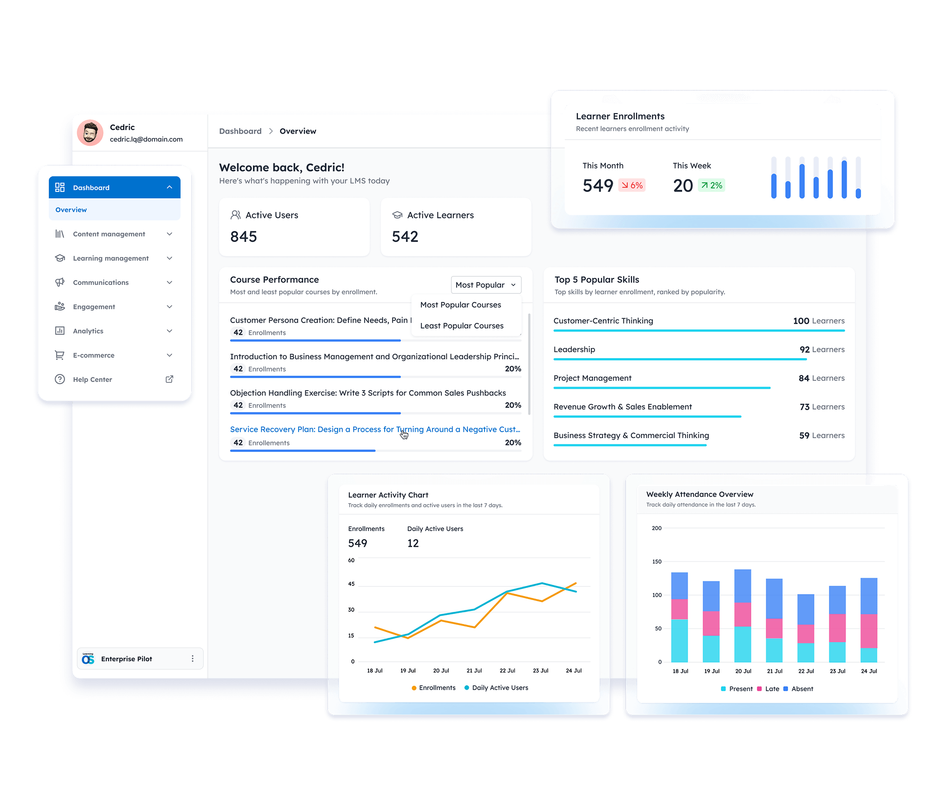The width and height of the screenshot is (944, 812).
Task: Expand the Content management section
Action: pyautogui.click(x=169, y=234)
